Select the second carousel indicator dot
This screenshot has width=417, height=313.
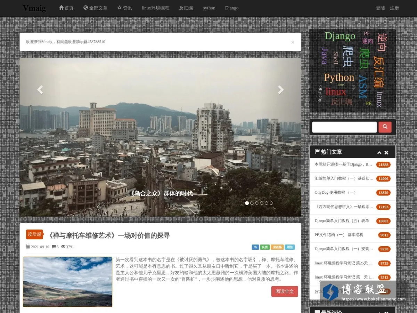(252, 203)
